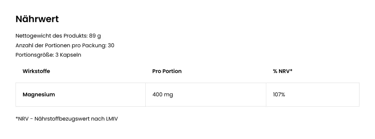Image resolution: width=375 pixels, height=139 pixels.
Task: Click the word Packung
Action: pyautogui.click(x=94, y=45)
